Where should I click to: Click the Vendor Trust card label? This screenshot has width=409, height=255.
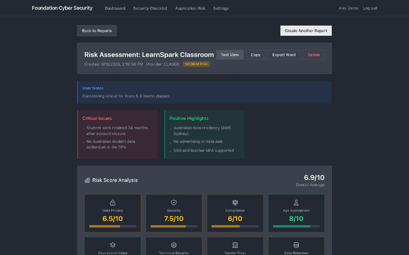(x=235, y=253)
